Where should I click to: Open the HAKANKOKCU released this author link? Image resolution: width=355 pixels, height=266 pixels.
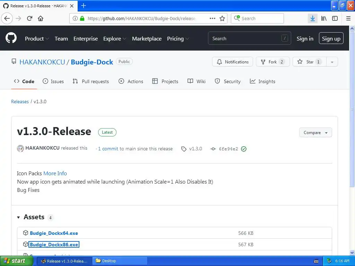tap(42, 148)
